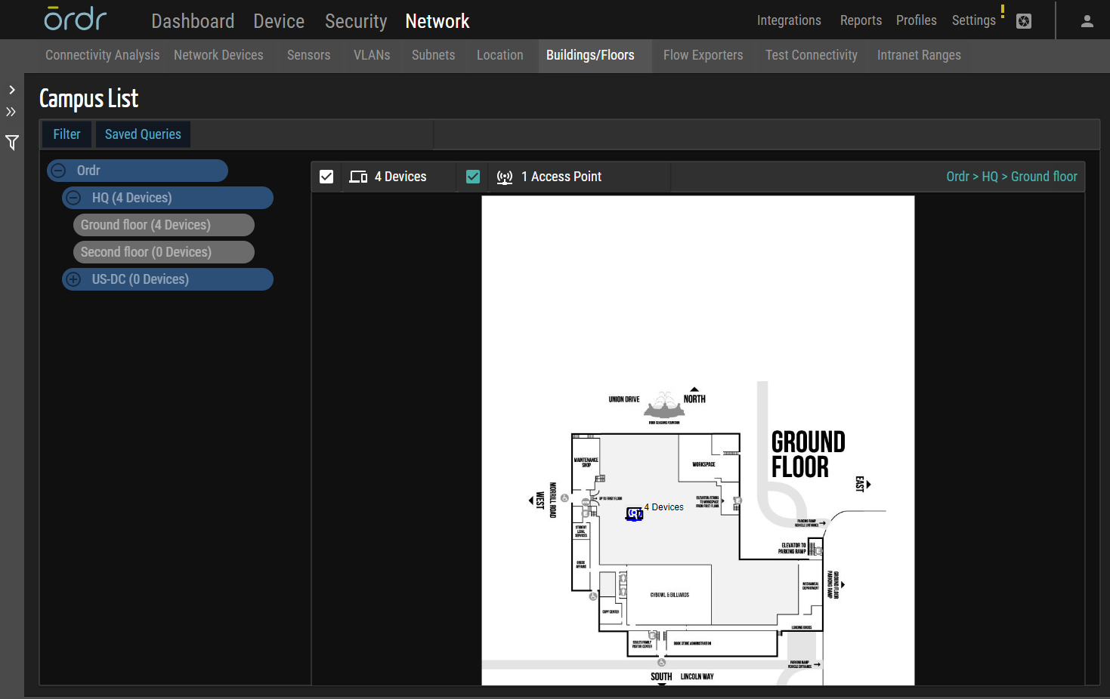The height and width of the screenshot is (699, 1110).
Task: Click the Filter button
Action: point(66,134)
